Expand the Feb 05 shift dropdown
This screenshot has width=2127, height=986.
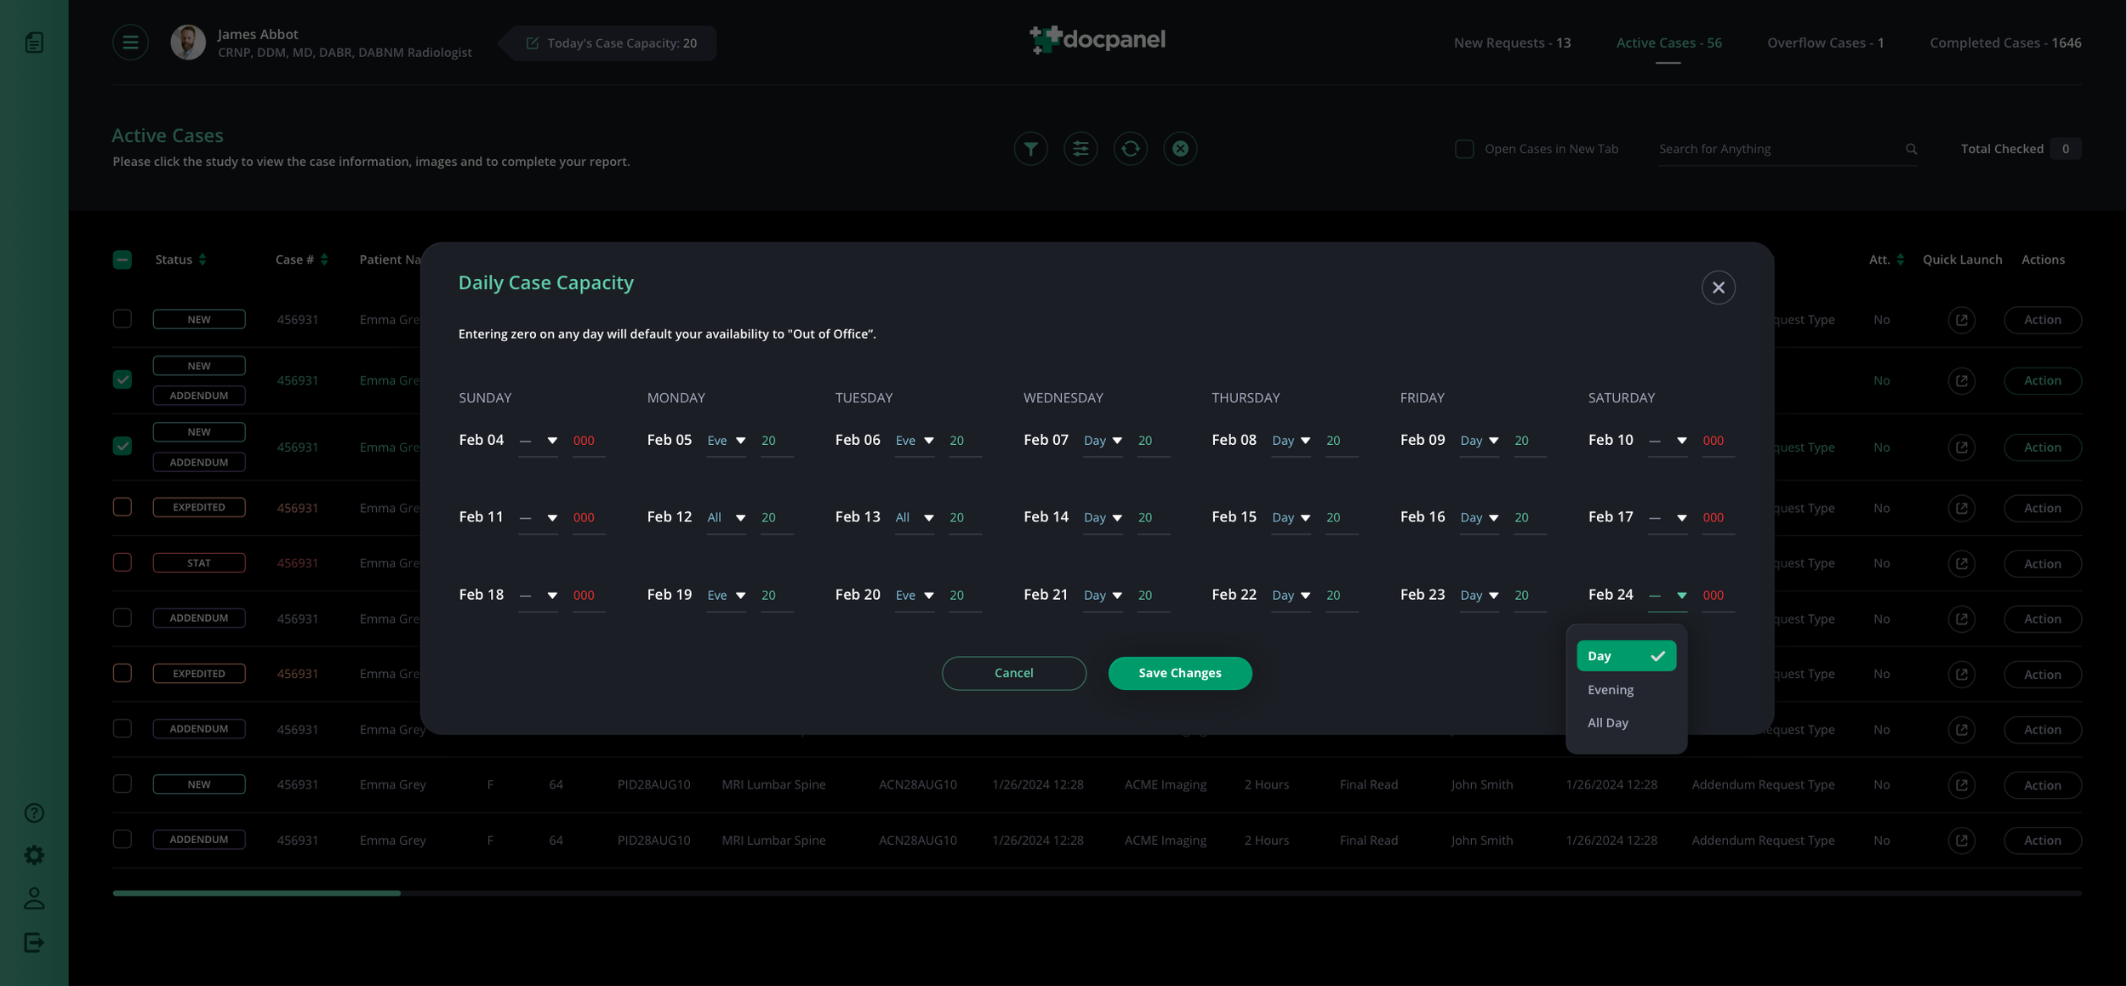[x=727, y=441]
